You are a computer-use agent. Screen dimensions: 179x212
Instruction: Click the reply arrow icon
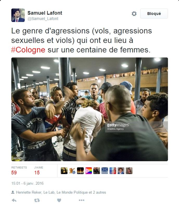click(14, 200)
